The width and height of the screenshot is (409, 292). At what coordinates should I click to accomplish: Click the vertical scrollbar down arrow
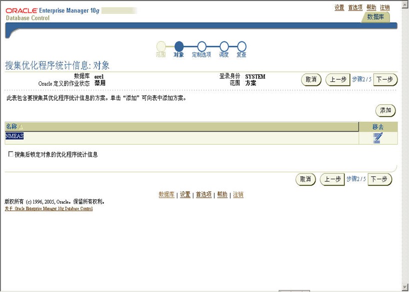coord(405,287)
